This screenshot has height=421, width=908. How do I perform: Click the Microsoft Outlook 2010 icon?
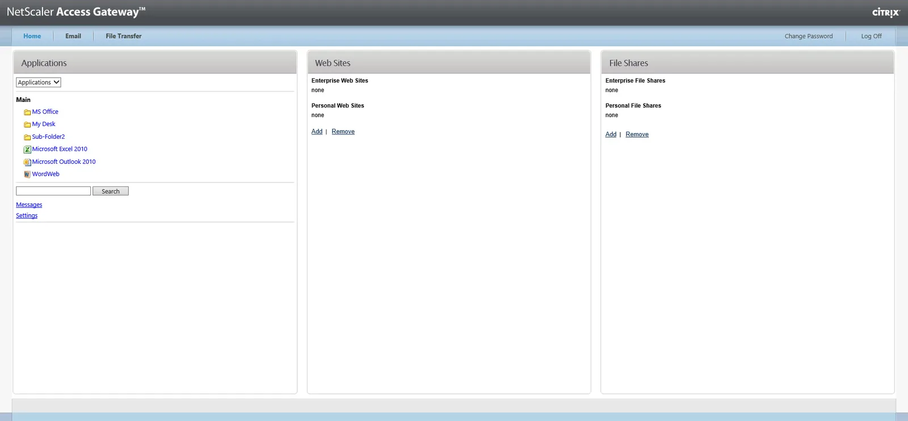click(27, 162)
